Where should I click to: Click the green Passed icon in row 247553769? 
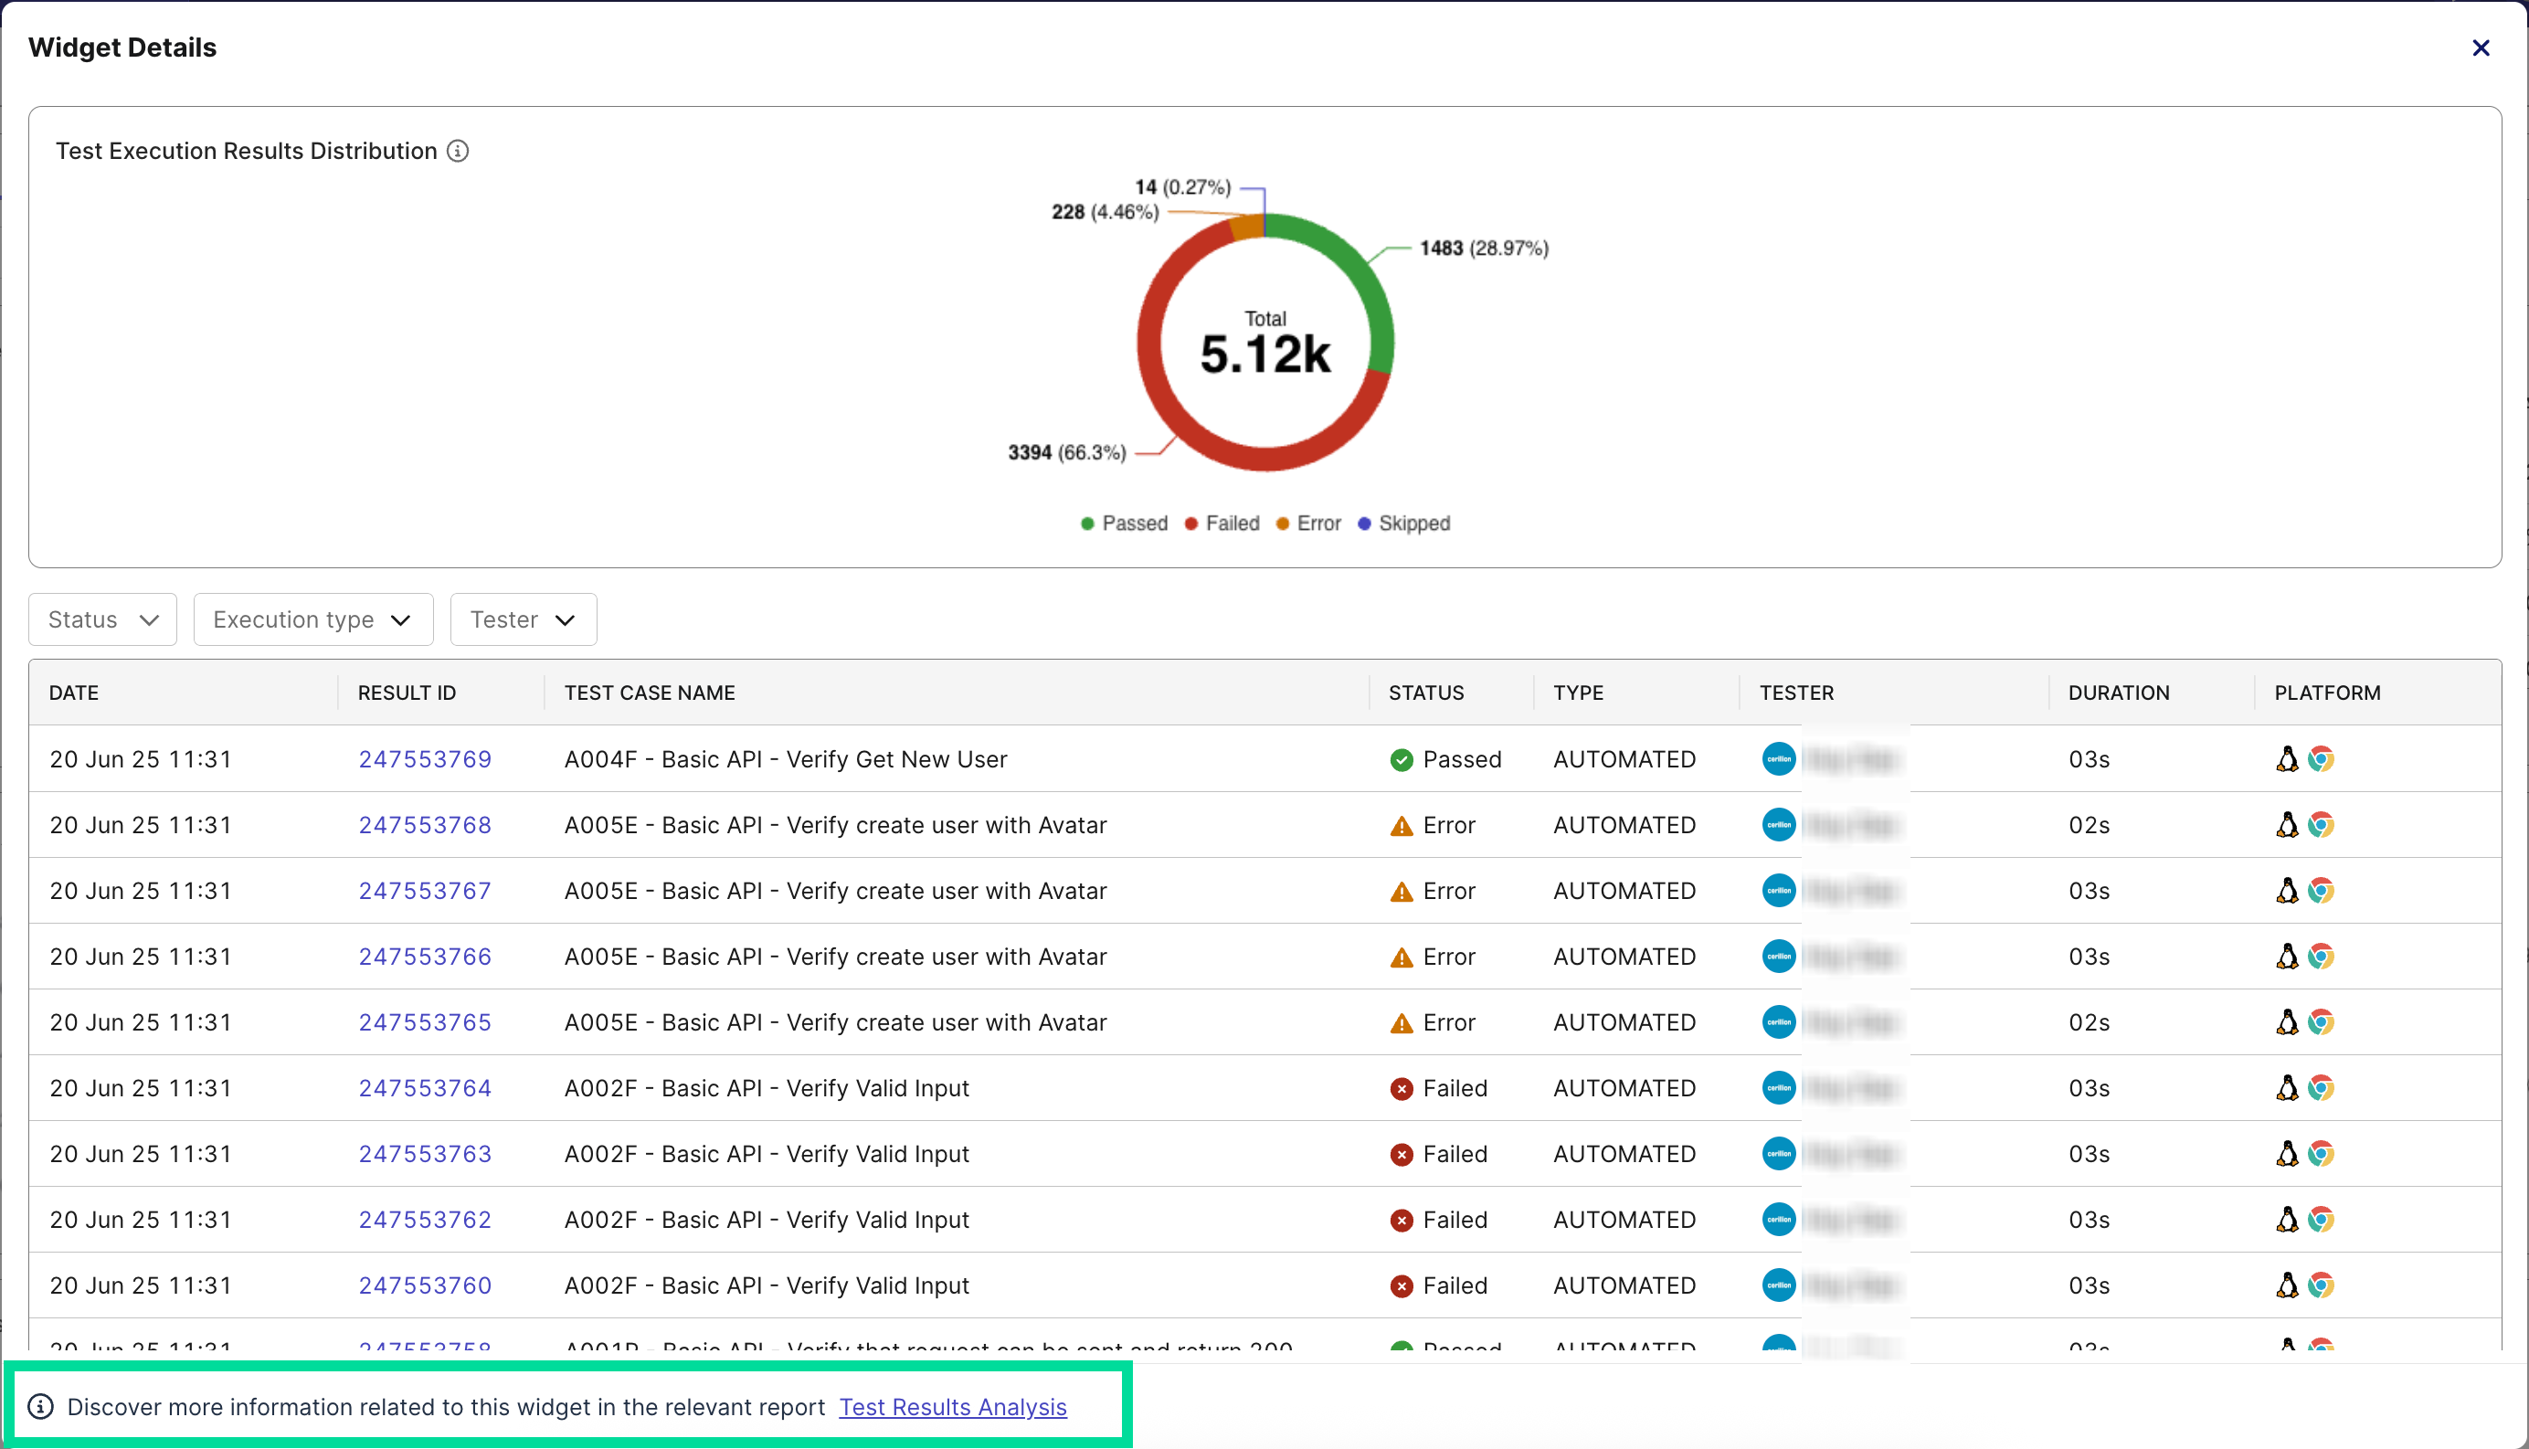[1402, 760]
